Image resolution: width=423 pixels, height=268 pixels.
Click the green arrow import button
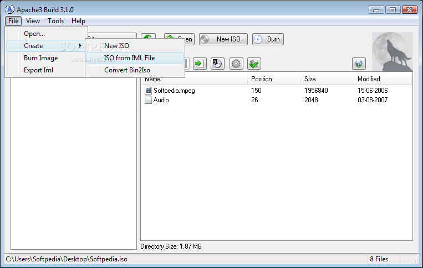coord(200,64)
